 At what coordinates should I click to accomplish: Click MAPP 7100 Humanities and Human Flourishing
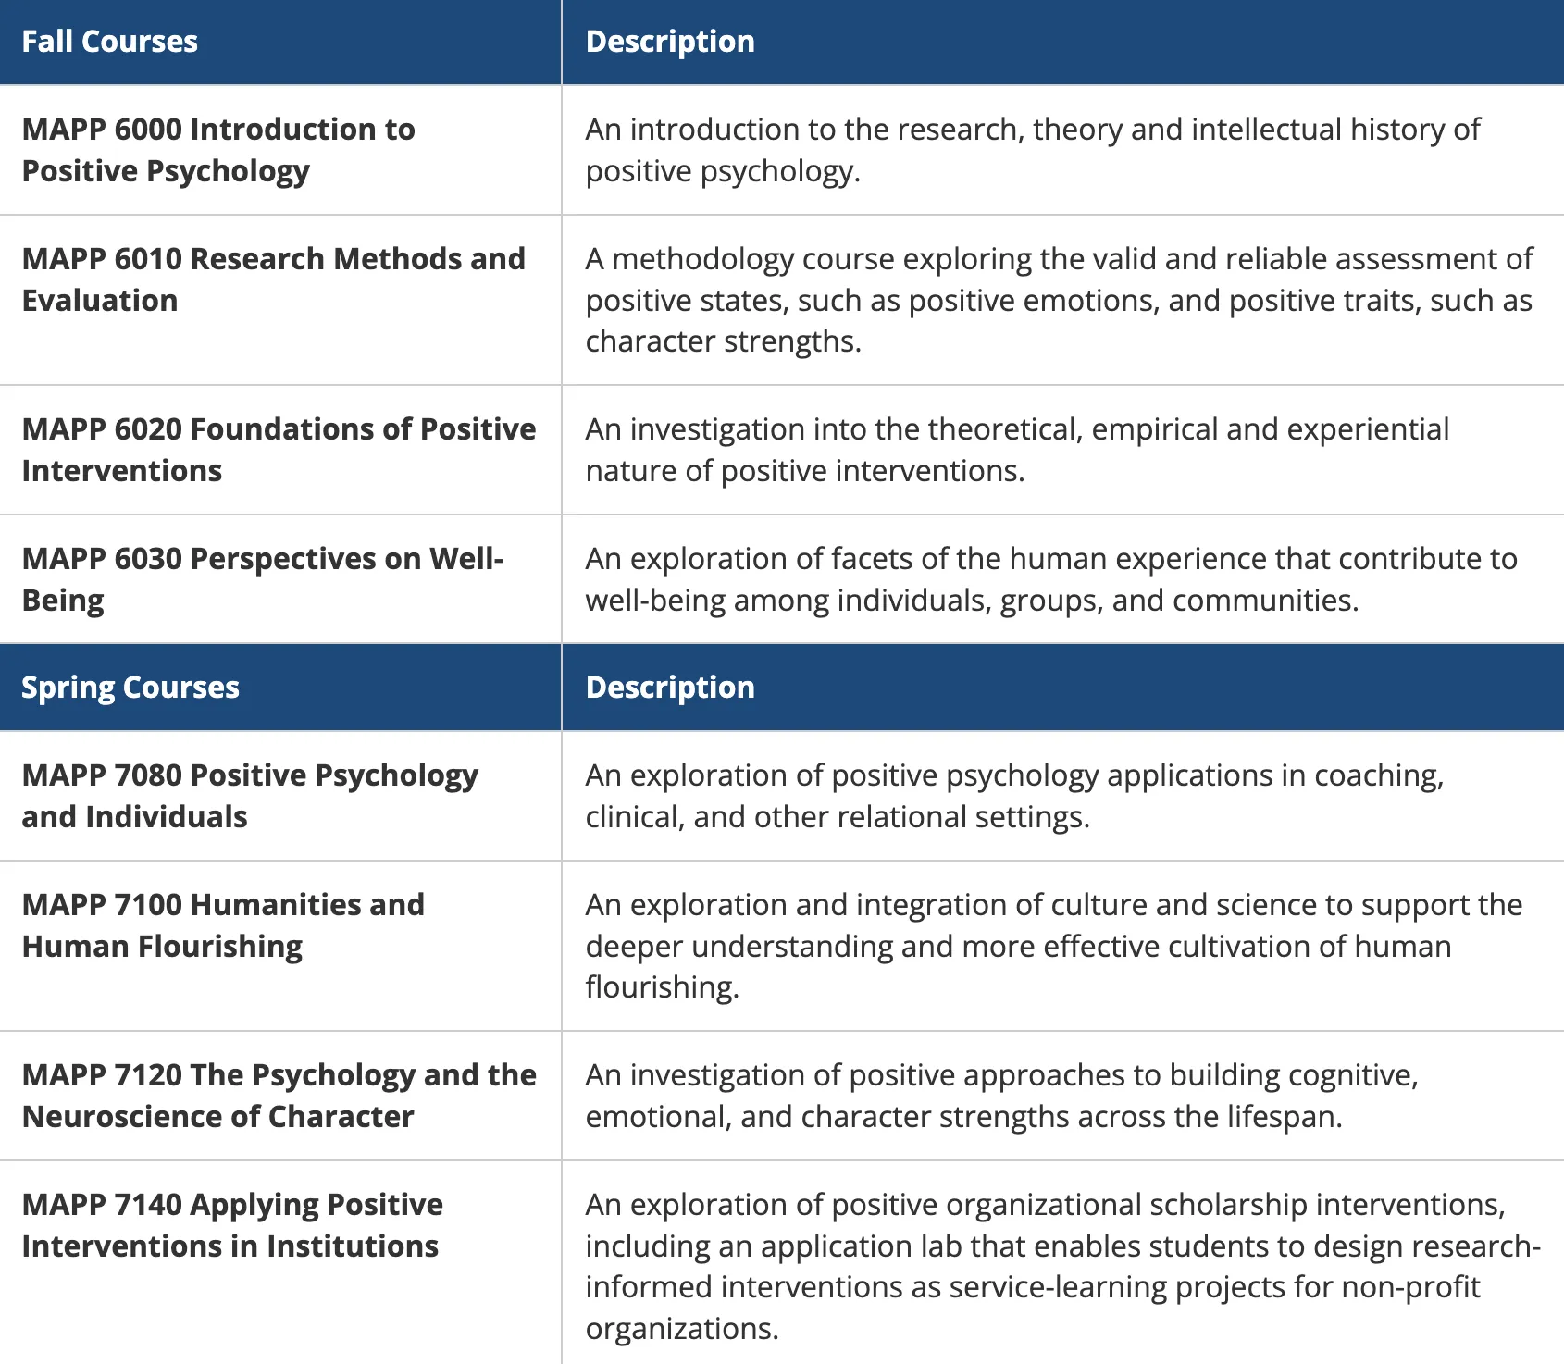tap(223, 925)
